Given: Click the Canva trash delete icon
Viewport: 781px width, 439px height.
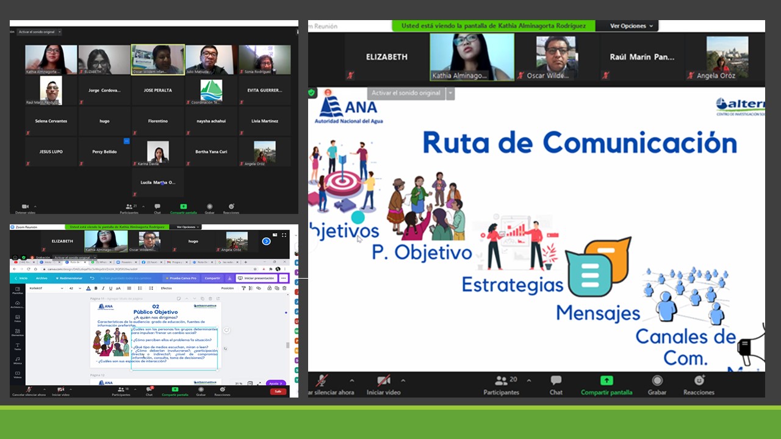Looking at the screenshot, I should [284, 288].
